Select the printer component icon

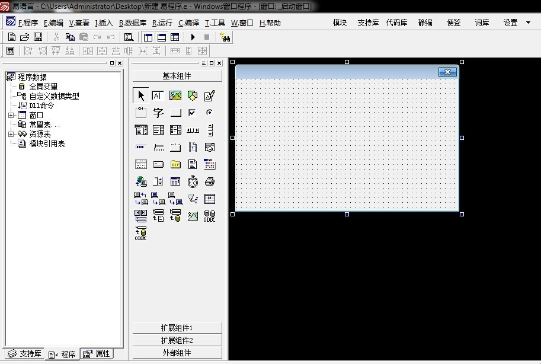tap(209, 181)
